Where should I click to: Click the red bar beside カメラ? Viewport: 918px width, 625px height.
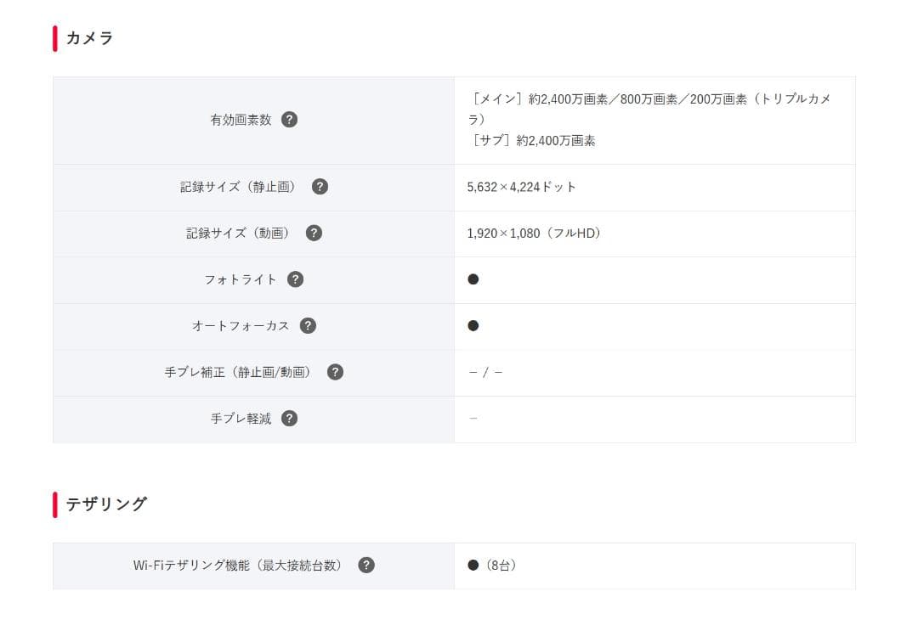coord(54,37)
